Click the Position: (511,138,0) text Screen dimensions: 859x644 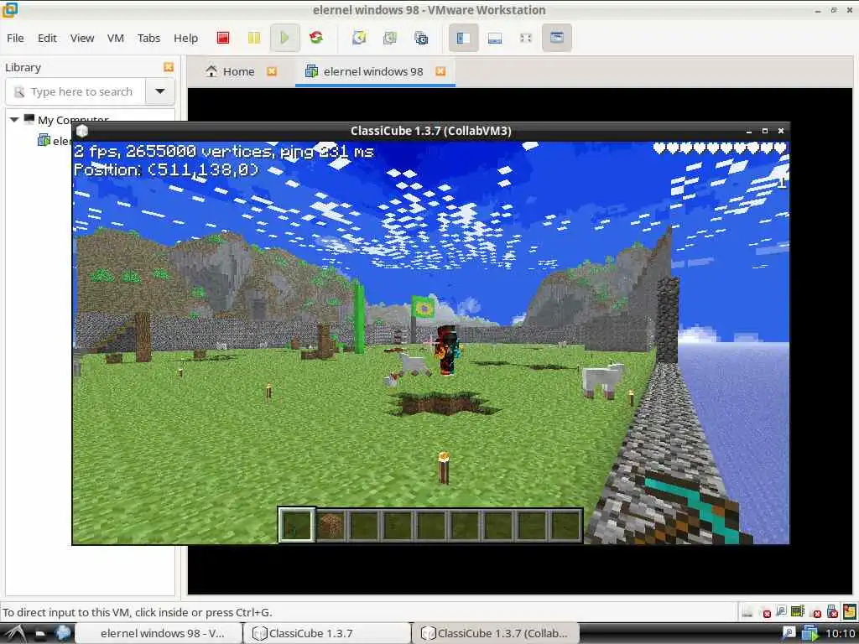(x=166, y=169)
